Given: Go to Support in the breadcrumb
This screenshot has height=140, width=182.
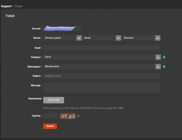Looking at the screenshot, I should click(x=6, y=6).
